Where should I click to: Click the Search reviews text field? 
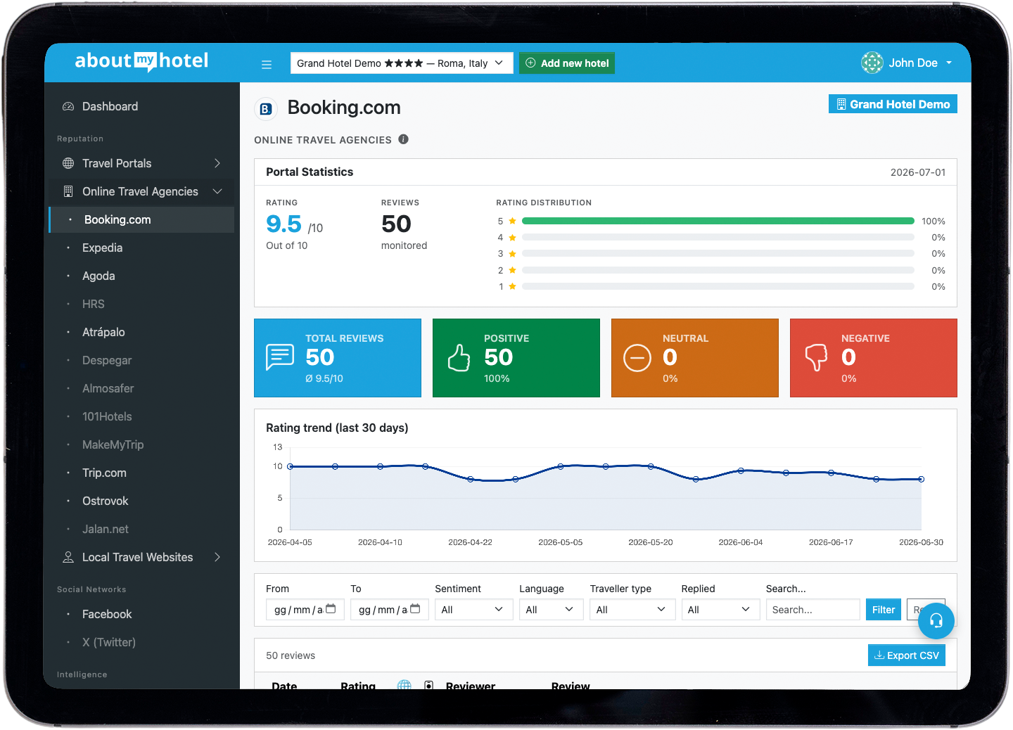pyautogui.click(x=813, y=610)
